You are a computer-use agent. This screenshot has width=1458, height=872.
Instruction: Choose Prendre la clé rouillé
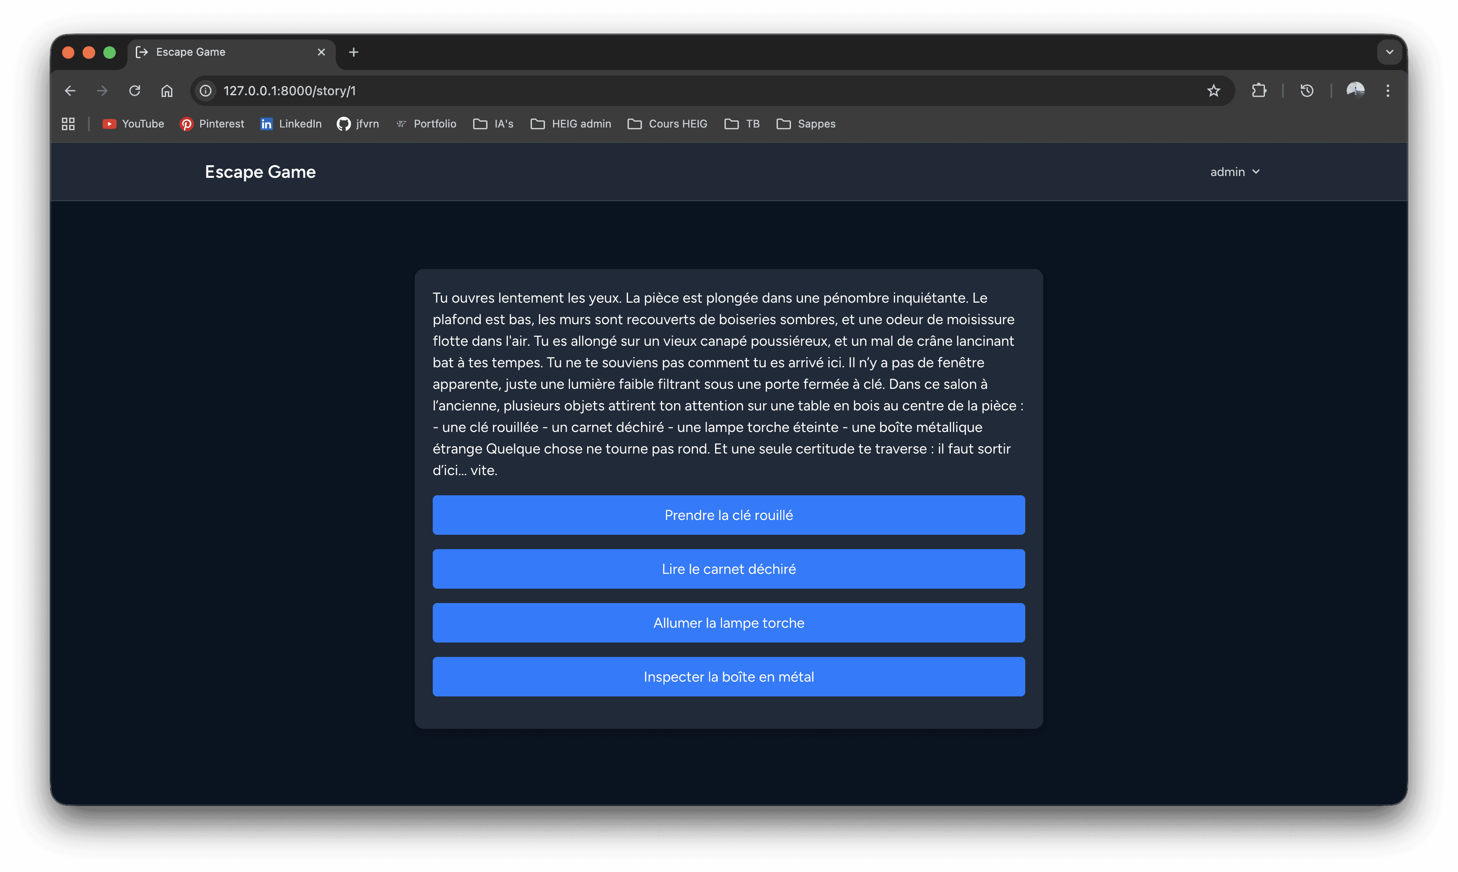tap(729, 515)
